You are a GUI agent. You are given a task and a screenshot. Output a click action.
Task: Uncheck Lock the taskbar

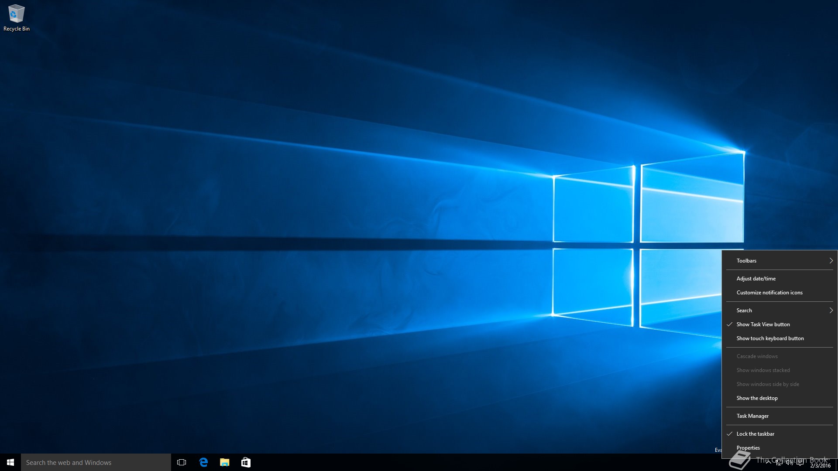(755, 434)
